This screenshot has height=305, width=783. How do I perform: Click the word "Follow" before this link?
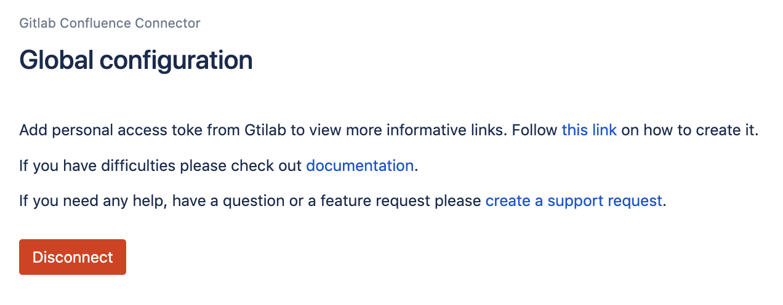535,130
